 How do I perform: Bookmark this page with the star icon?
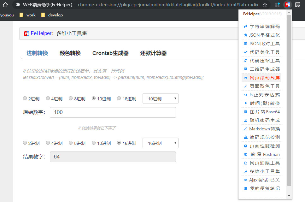click(265, 5)
